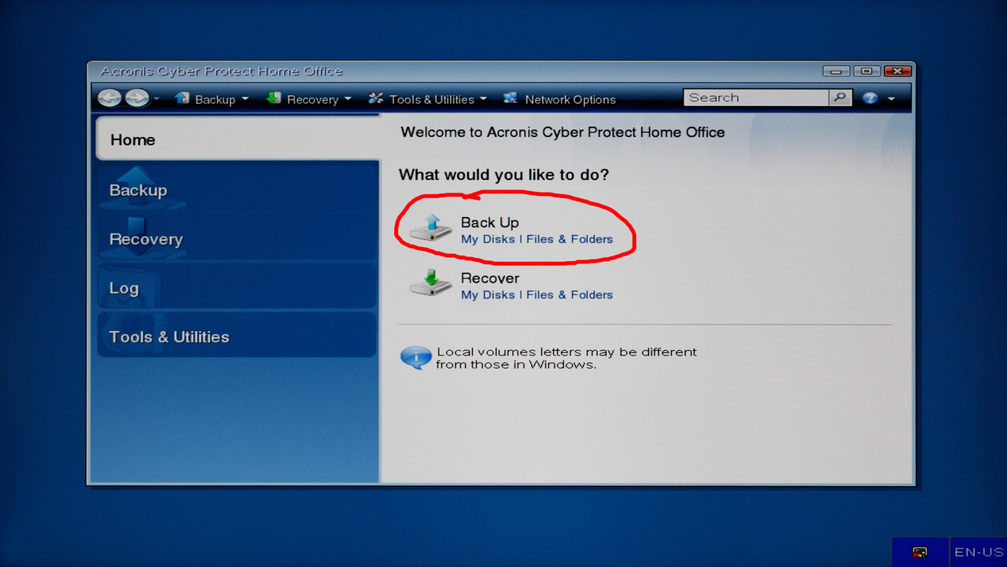Click Files & Folders under Back Up
The image size is (1007, 567).
(569, 239)
